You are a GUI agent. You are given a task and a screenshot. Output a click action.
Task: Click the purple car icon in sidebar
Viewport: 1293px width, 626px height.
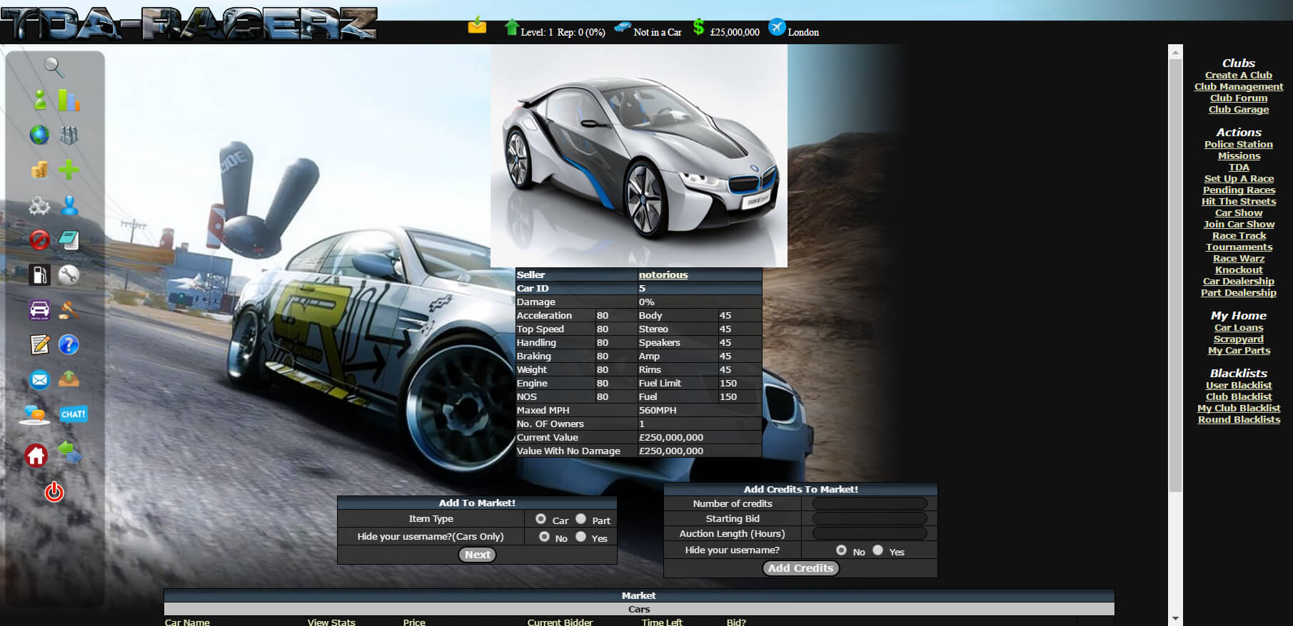click(39, 310)
